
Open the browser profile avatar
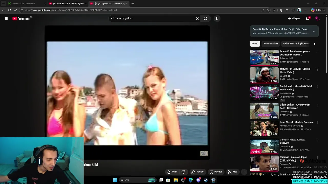tap(299, 10)
